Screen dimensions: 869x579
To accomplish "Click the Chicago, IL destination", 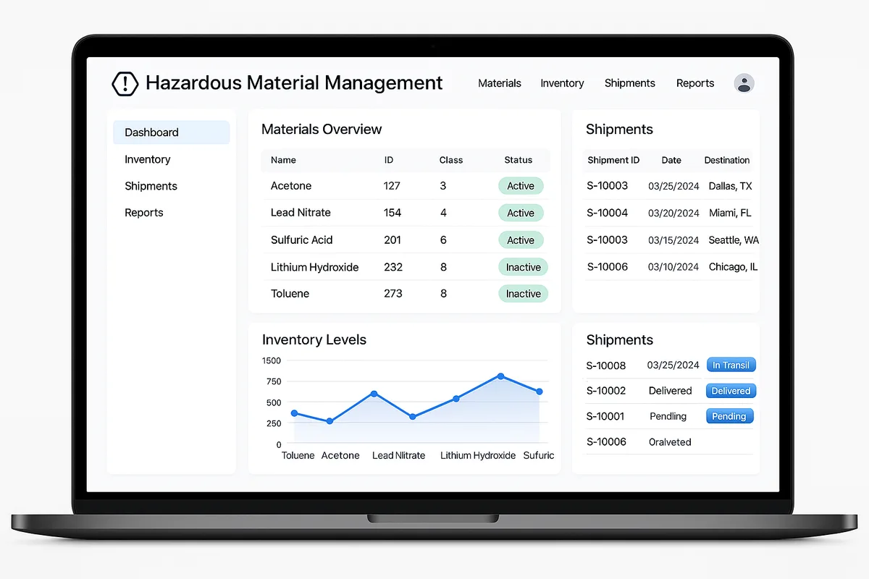I will 733,267.
